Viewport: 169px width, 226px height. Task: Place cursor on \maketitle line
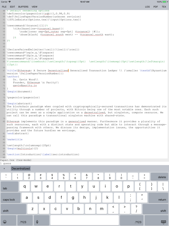(14, 139)
